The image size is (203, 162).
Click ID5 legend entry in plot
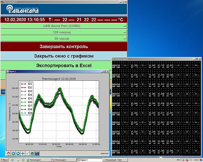[x=27, y=98]
